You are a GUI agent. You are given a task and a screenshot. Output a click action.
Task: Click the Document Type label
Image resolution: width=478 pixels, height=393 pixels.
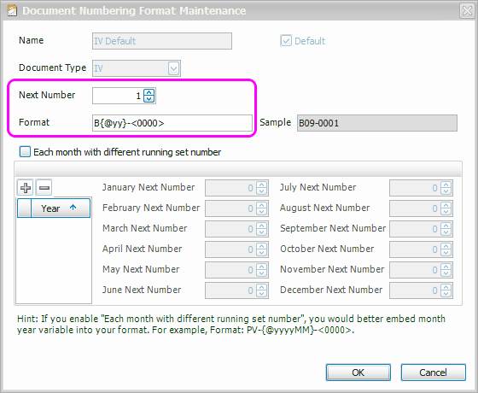point(52,67)
